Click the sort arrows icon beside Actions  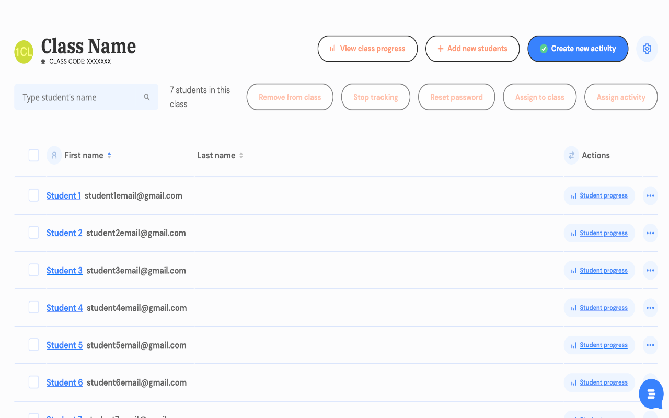[571, 155]
